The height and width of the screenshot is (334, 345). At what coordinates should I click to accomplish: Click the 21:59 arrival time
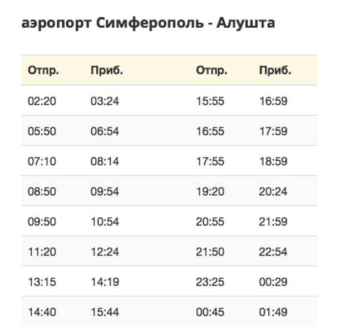pos(273,222)
